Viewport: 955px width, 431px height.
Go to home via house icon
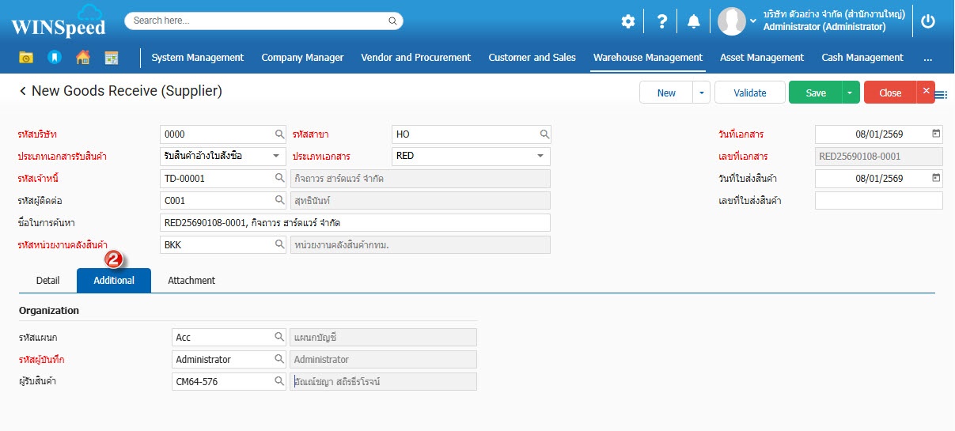(x=82, y=58)
